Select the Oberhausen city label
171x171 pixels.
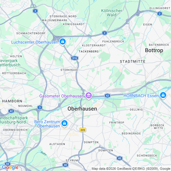click(x=82, y=109)
